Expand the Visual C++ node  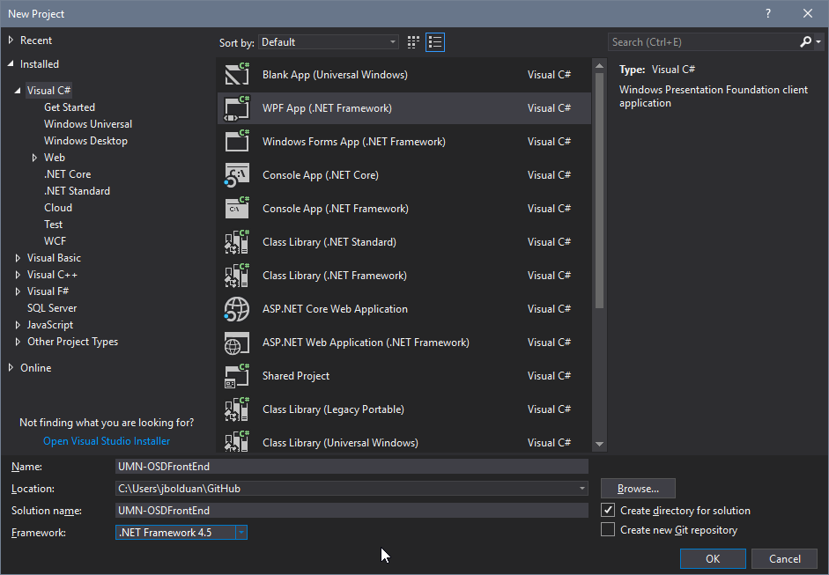tap(18, 275)
